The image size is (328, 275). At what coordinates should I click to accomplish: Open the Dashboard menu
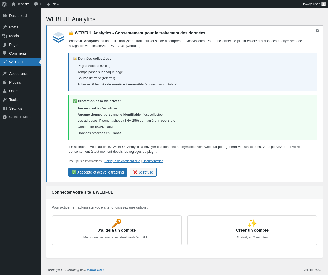click(x=20, y=16)
